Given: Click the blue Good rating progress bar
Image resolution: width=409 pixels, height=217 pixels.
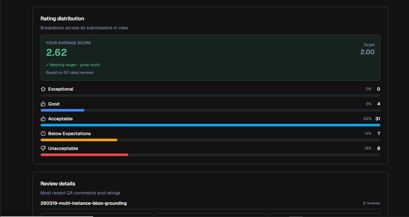Looking at the screenshot, I should 63,110.
